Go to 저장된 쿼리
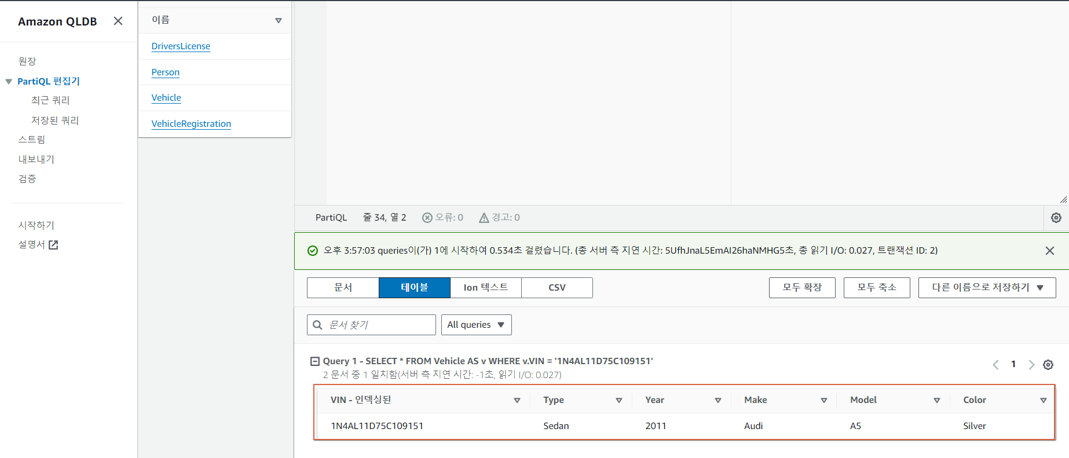 (x=55, y=120)
